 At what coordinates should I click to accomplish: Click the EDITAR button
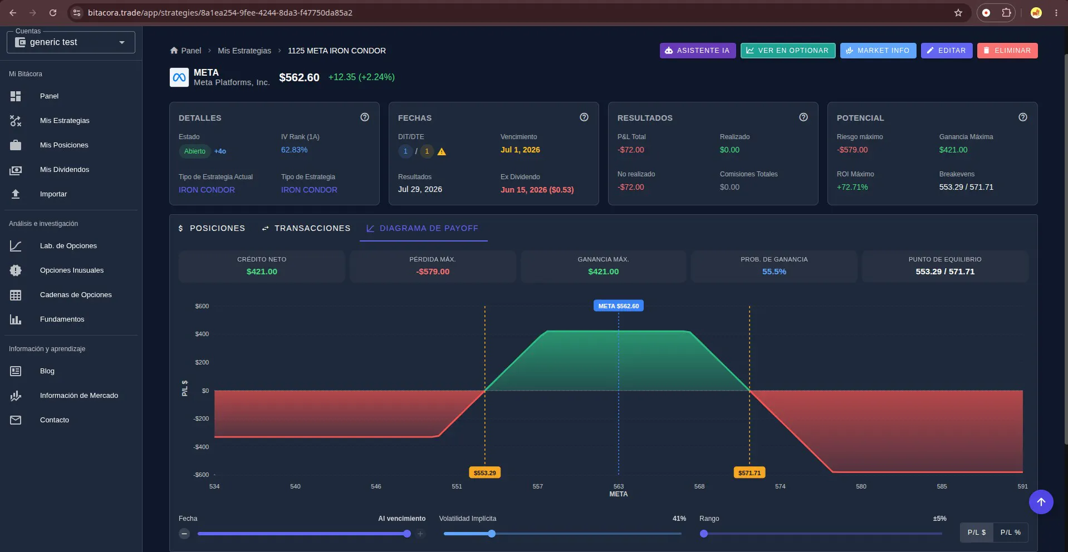point(947,51)
